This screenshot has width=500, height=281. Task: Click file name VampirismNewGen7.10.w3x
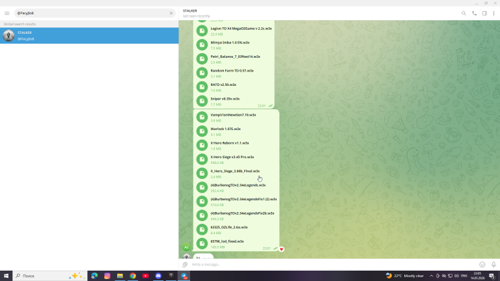pyautogui.click(x=233, y=114)
